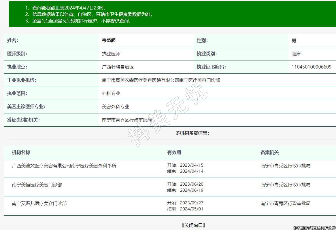336x230 pixels.
Task: Select the 南宁美恒医疗美容门诊部 row
Action: [x=37, y=185]
